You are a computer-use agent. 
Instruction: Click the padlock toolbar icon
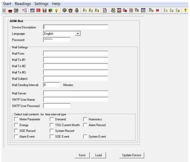coord(76,10)
